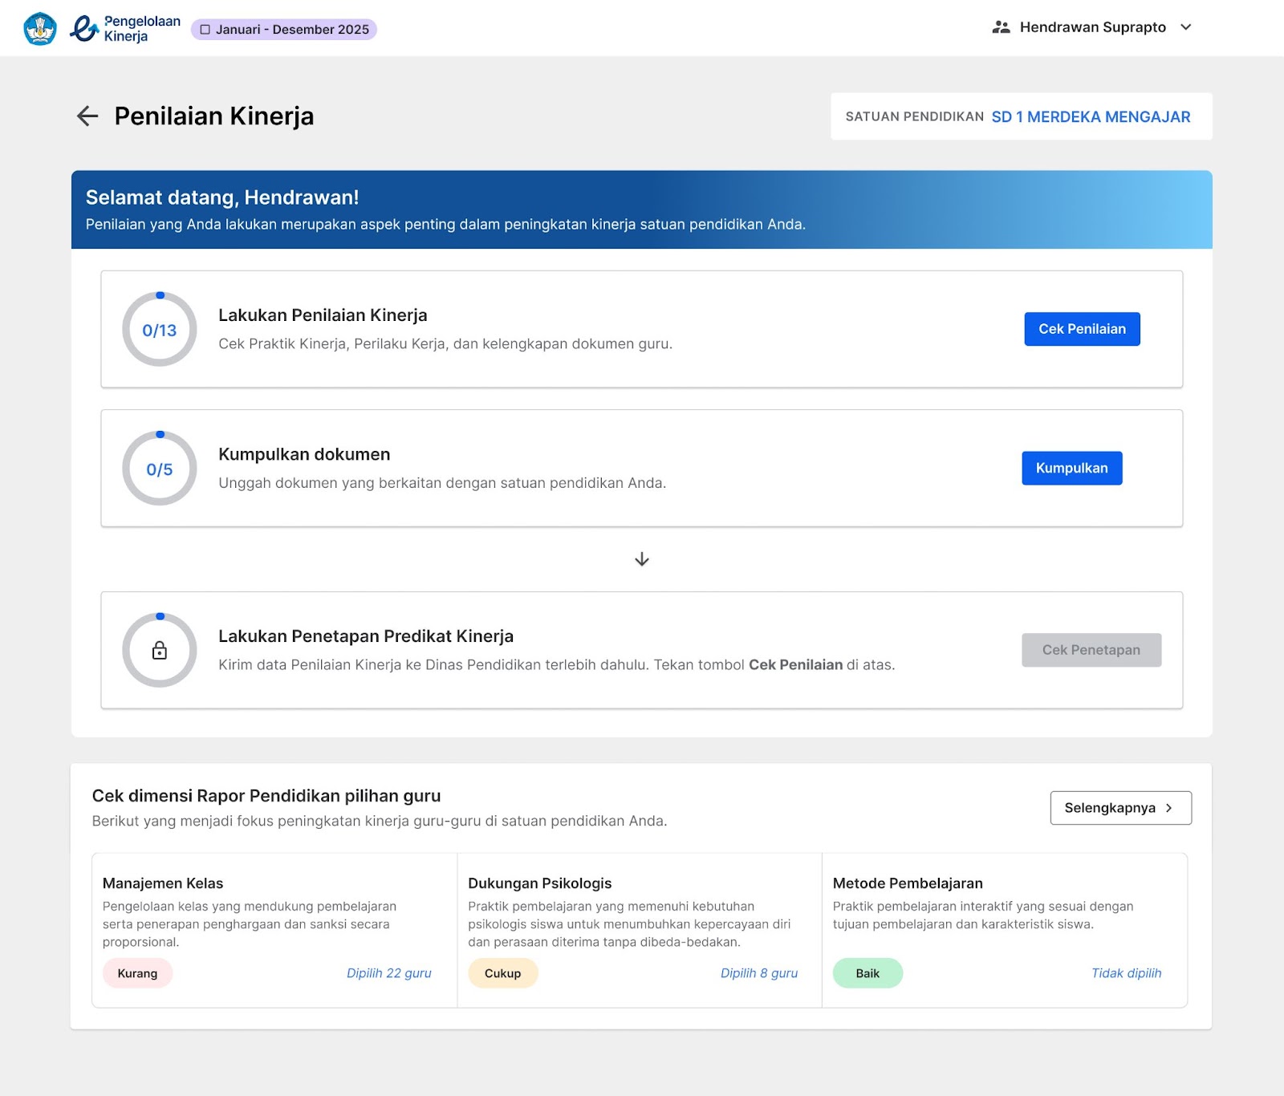The image size is (1284, 1096).
Task: Click the calendar icon in period badge
Action: tap(205, 30)
